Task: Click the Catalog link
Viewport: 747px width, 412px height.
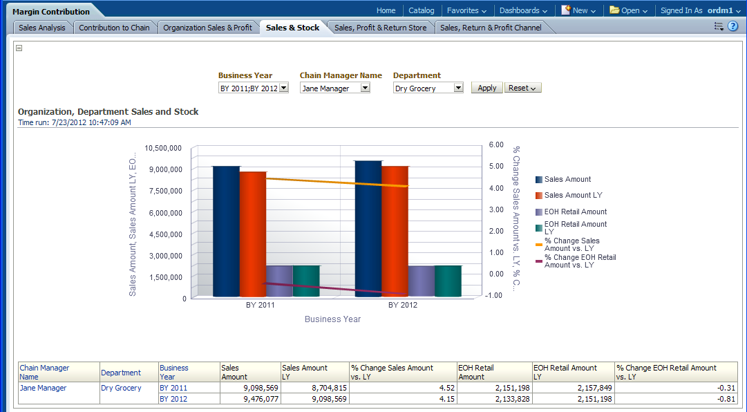Action: (422, 10)
